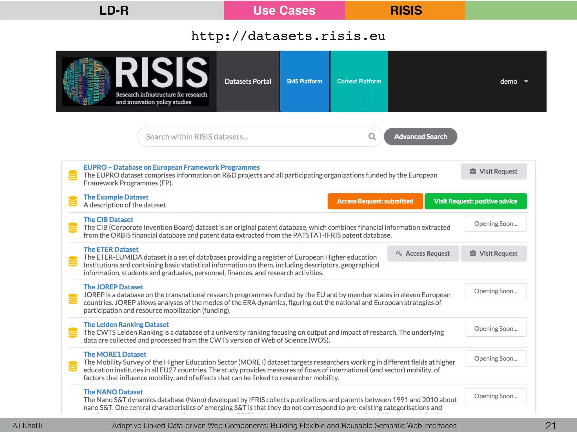Open The NANO Dataset link
The image size is (577, 432).
pos(113,392)
